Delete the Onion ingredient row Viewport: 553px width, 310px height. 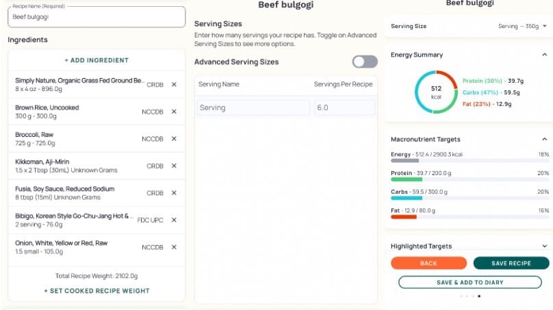tap(174, 247)
